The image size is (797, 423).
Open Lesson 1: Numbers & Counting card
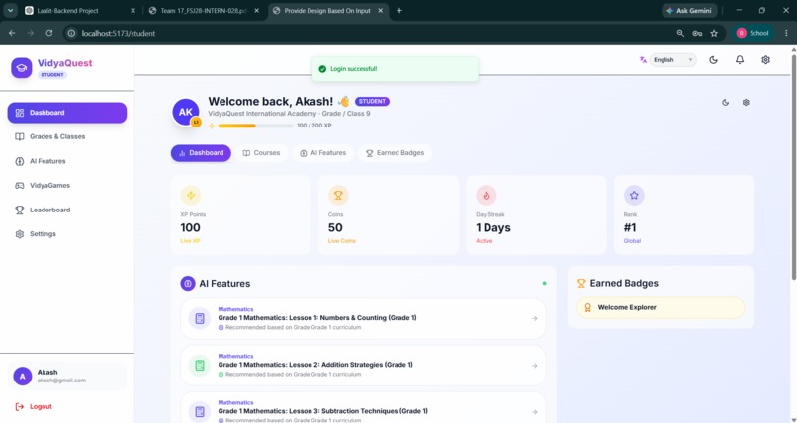(x=363, y=319)
